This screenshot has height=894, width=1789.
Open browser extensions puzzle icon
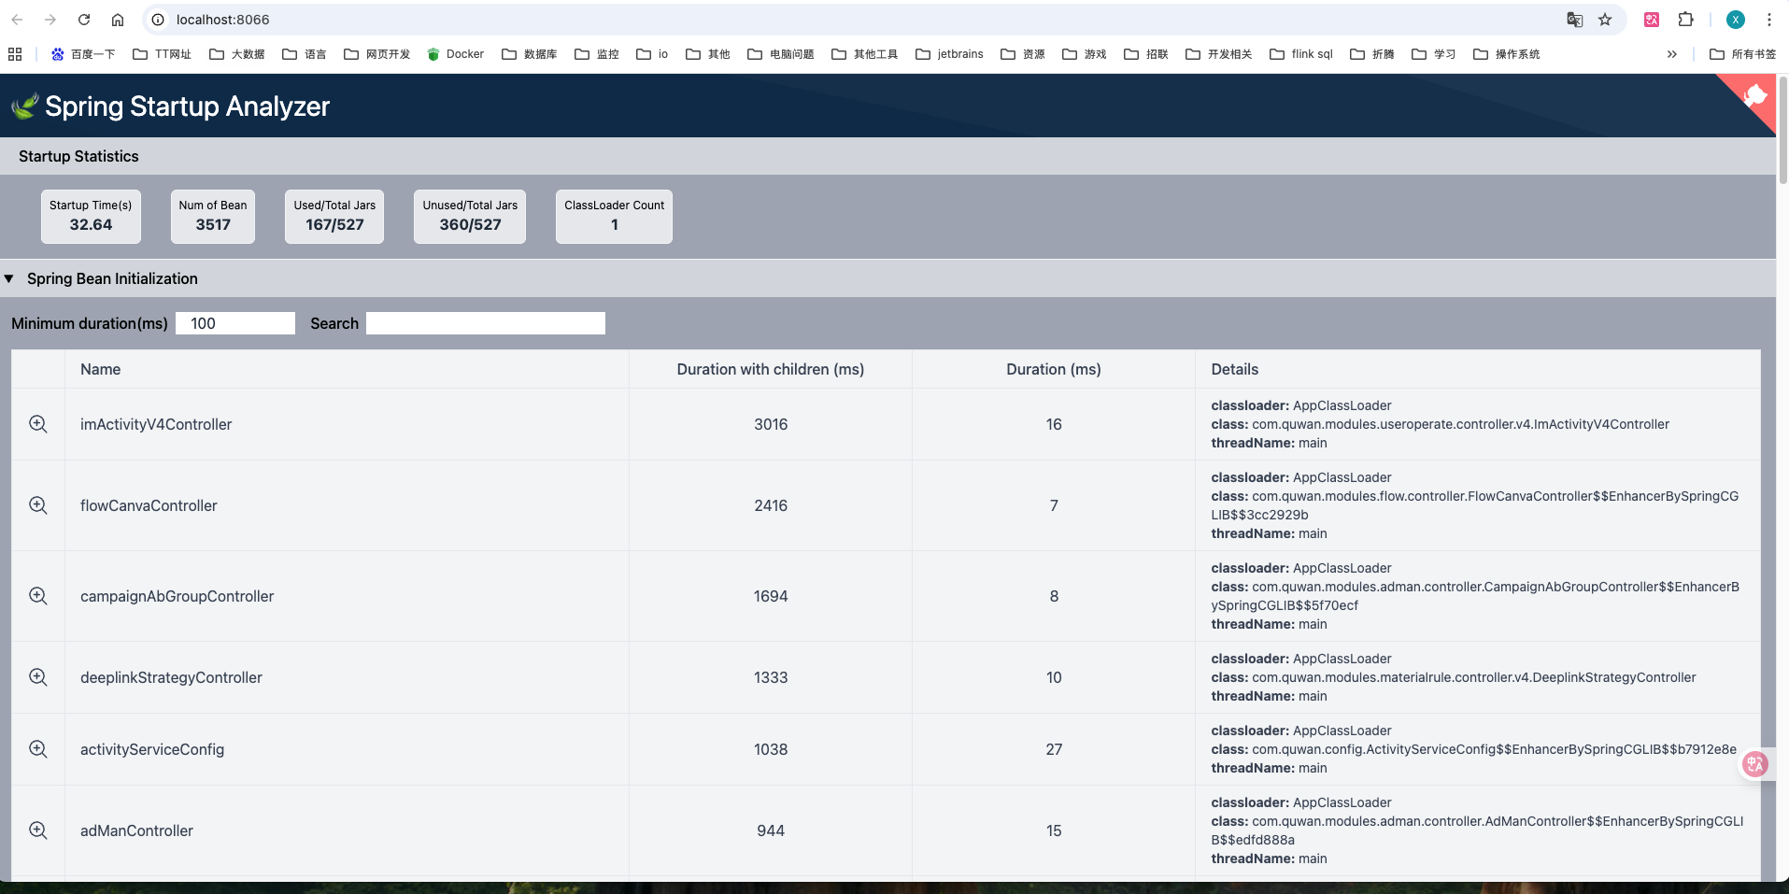pyautogui.click(x=1685, y=20)
